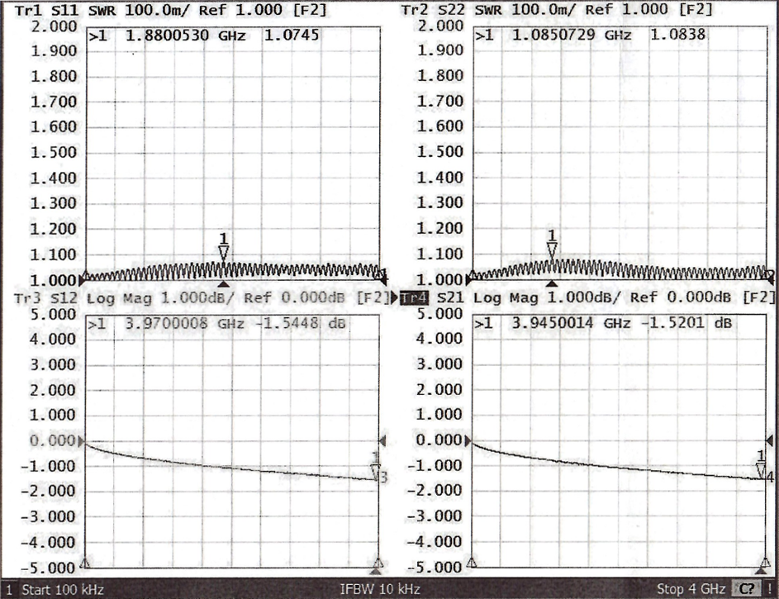Screen dimensions: 779x599
Task: Click marker 1 on the S22 SWR trace
Action: (553, 250)
